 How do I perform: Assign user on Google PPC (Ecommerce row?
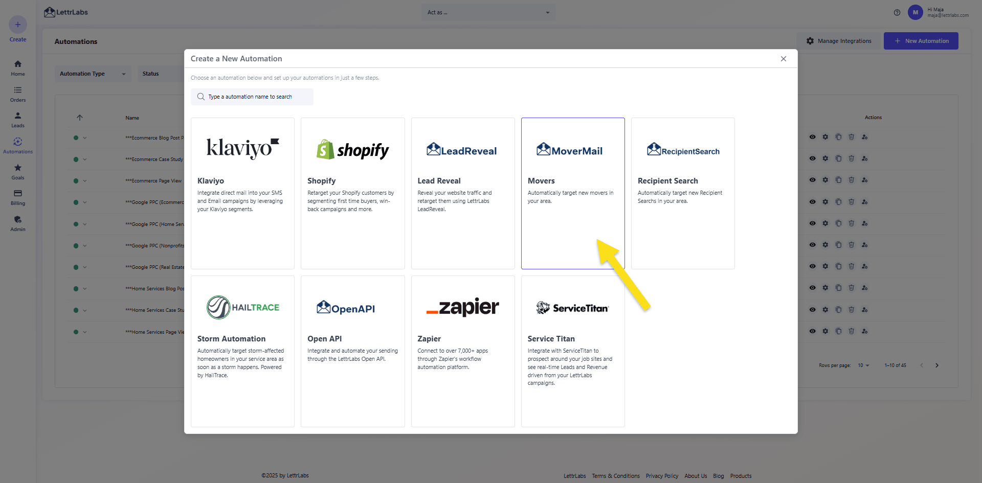point(864,202)
